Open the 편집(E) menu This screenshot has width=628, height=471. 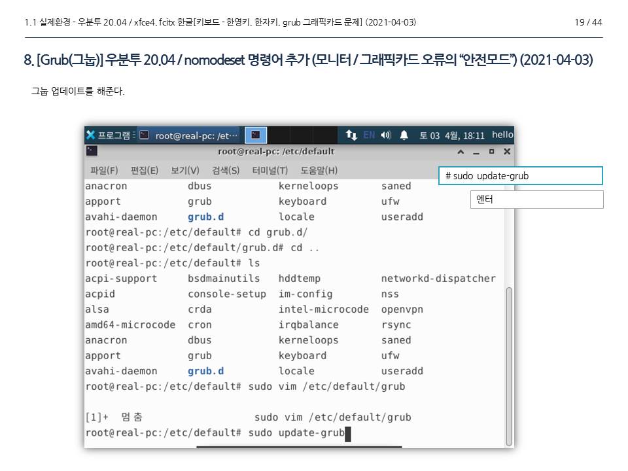click(145, 170)
